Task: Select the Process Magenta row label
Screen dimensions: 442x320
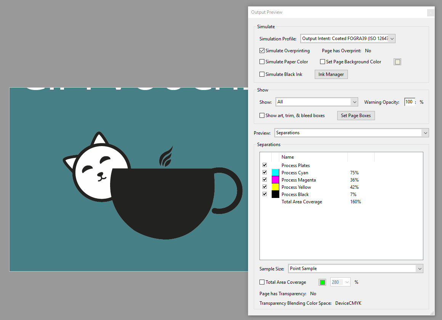Action: click(298, 180)
